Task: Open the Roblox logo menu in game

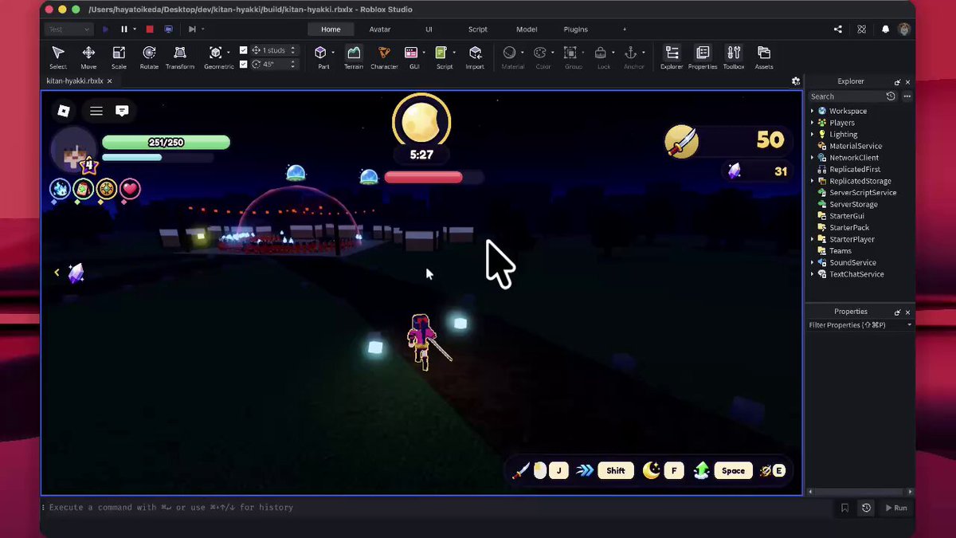Action: tap(64, 111)
